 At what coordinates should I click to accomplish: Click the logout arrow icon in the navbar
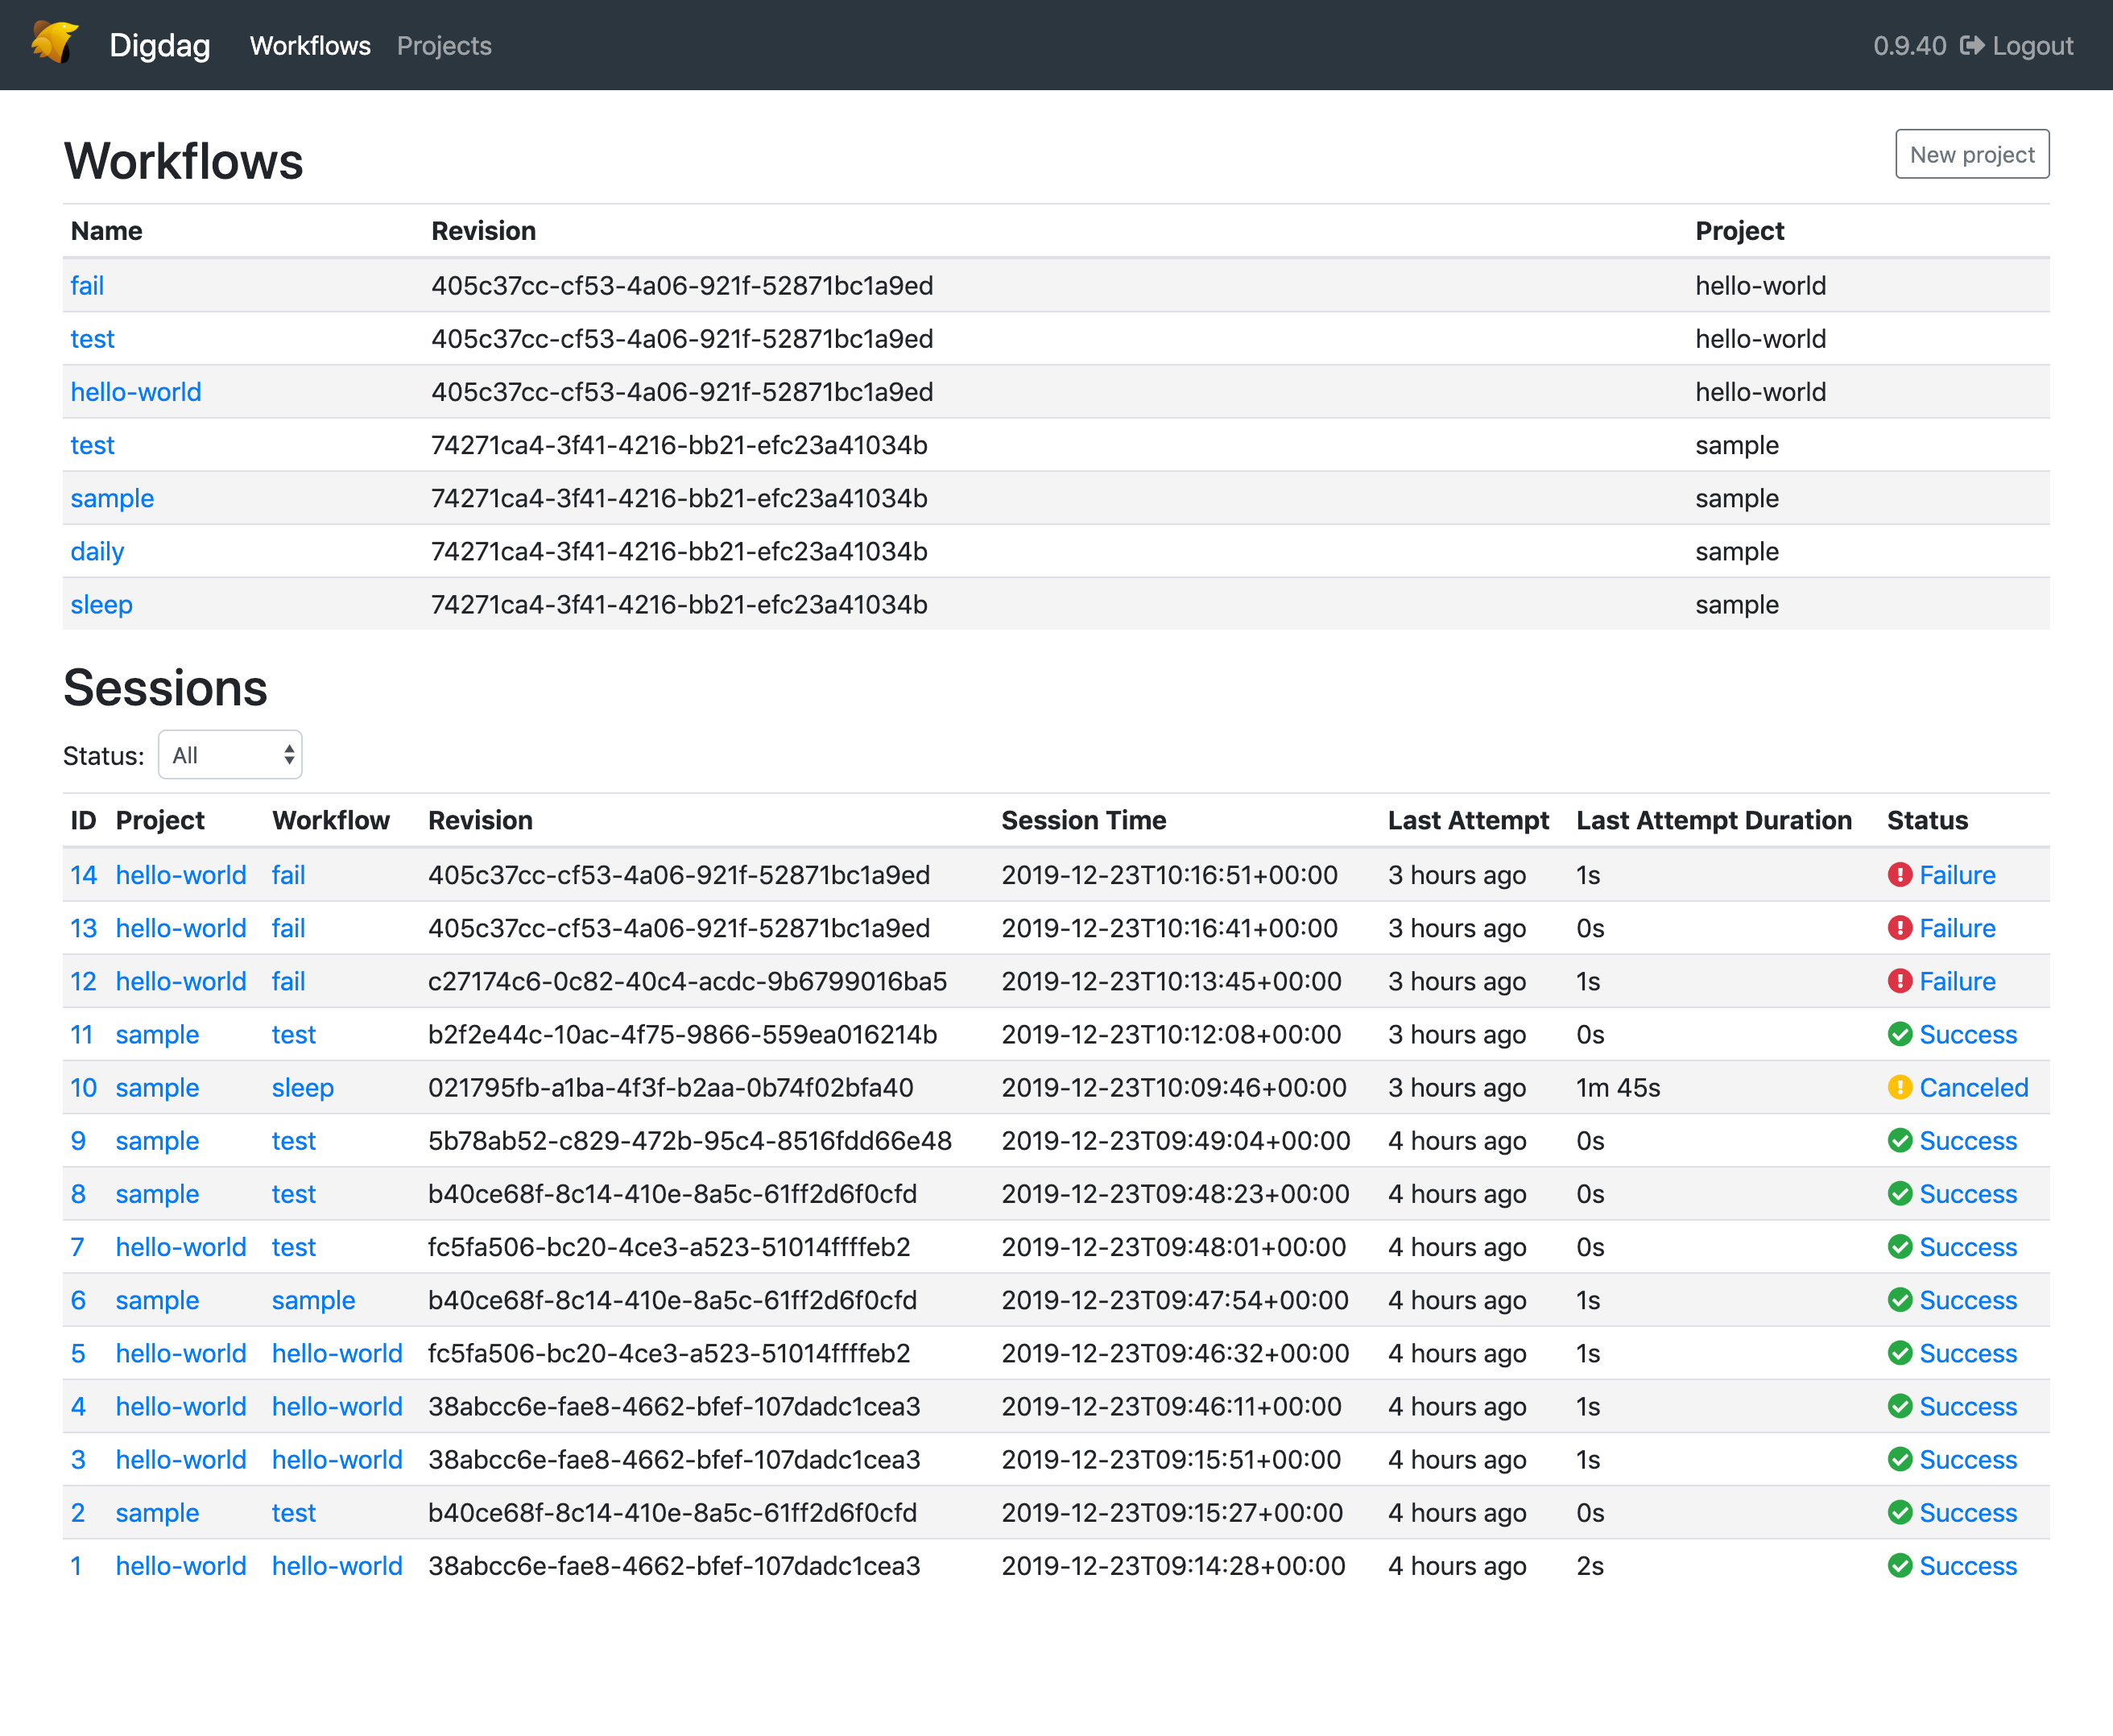click(x=1973, y=45)
